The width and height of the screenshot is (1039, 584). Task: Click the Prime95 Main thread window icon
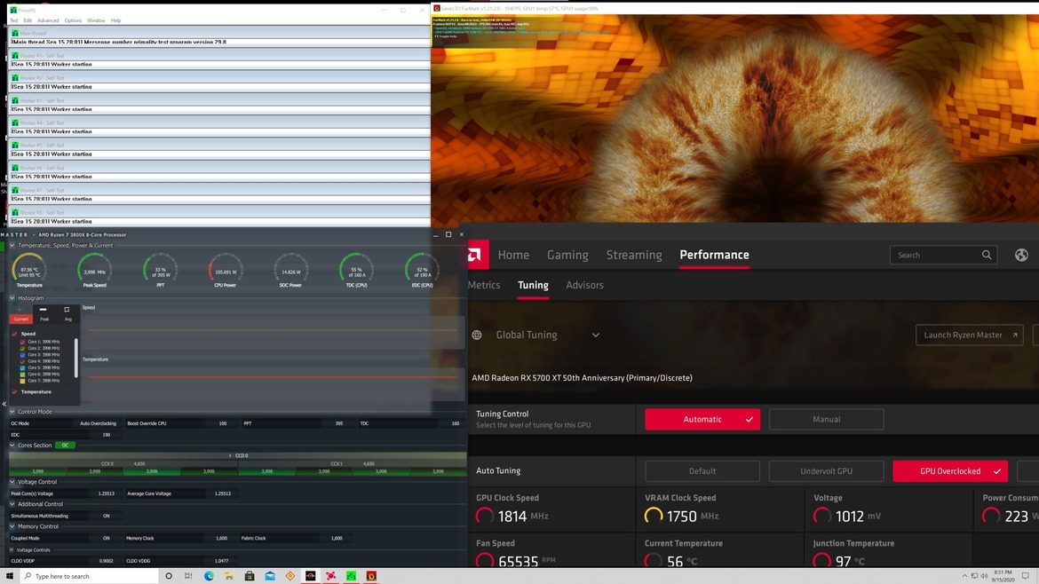(15, 33)
